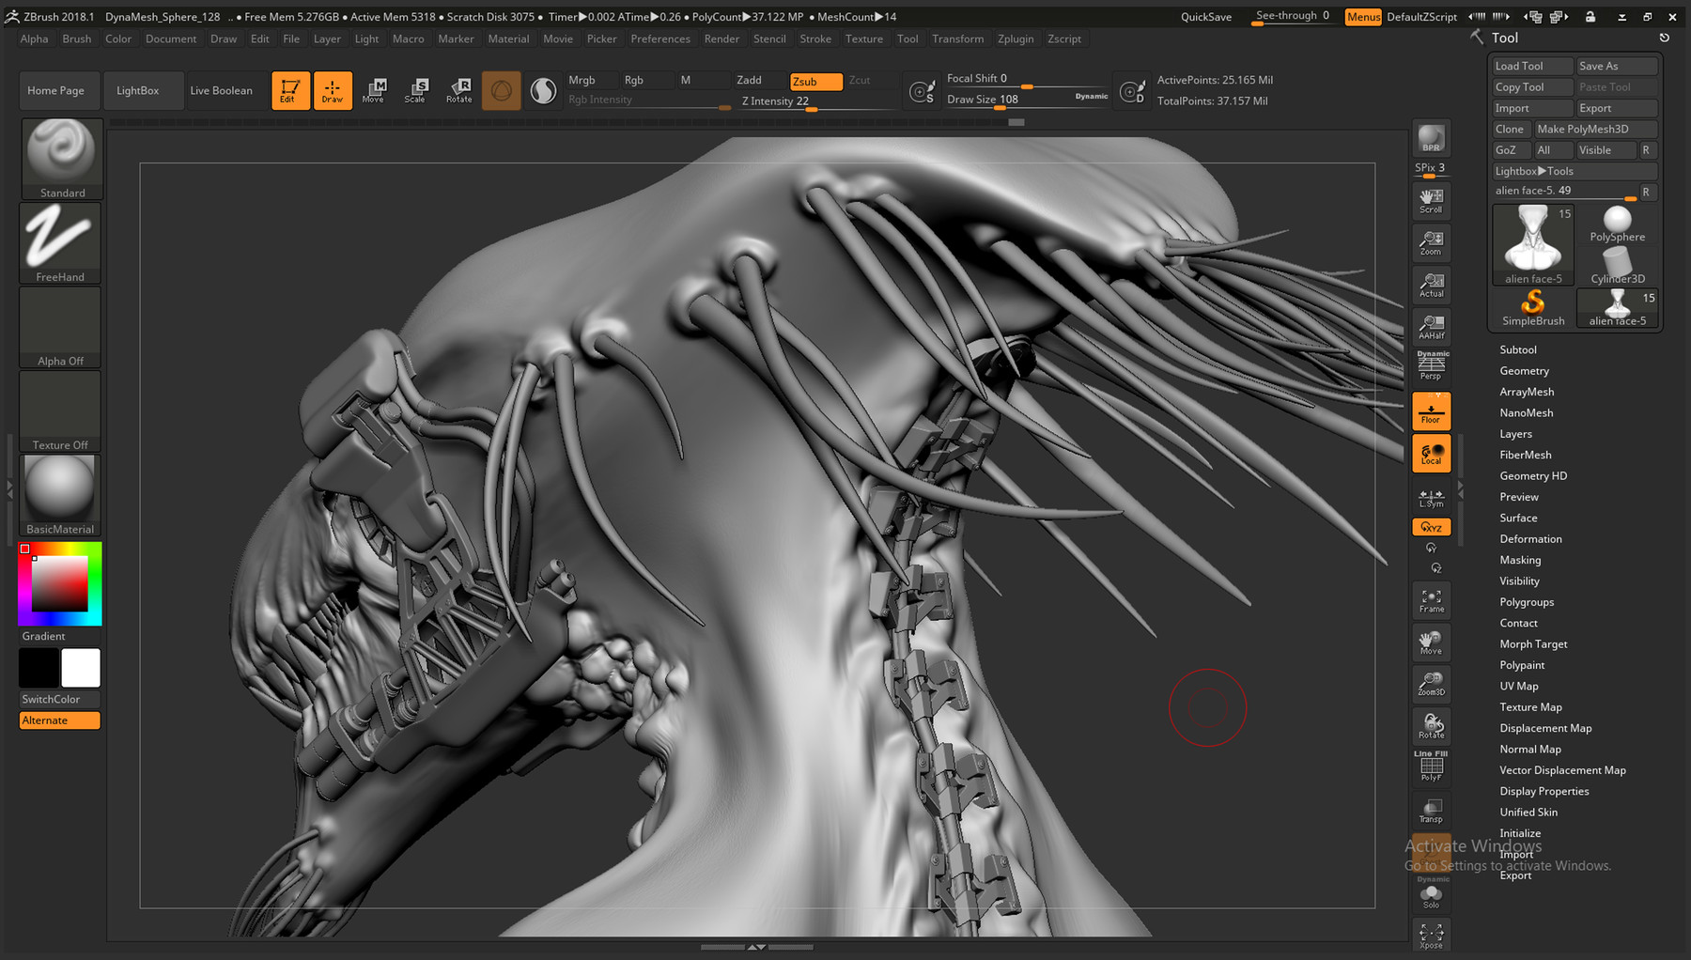The height and width of the screenshot is (960, 1691).
Task: Open the Stroke menu
Action: point(814,39)
